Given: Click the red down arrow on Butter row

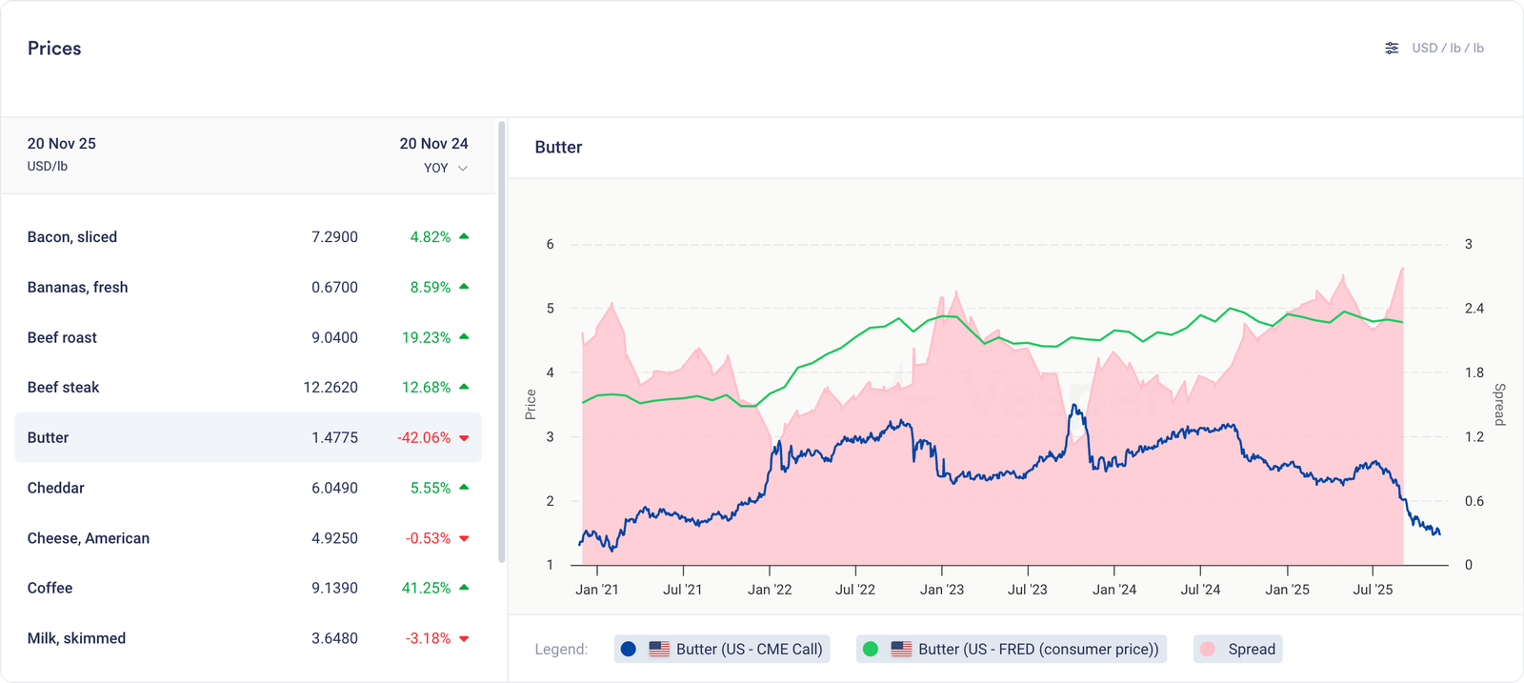Looking at the screenshot, I should tap(464, 438).
